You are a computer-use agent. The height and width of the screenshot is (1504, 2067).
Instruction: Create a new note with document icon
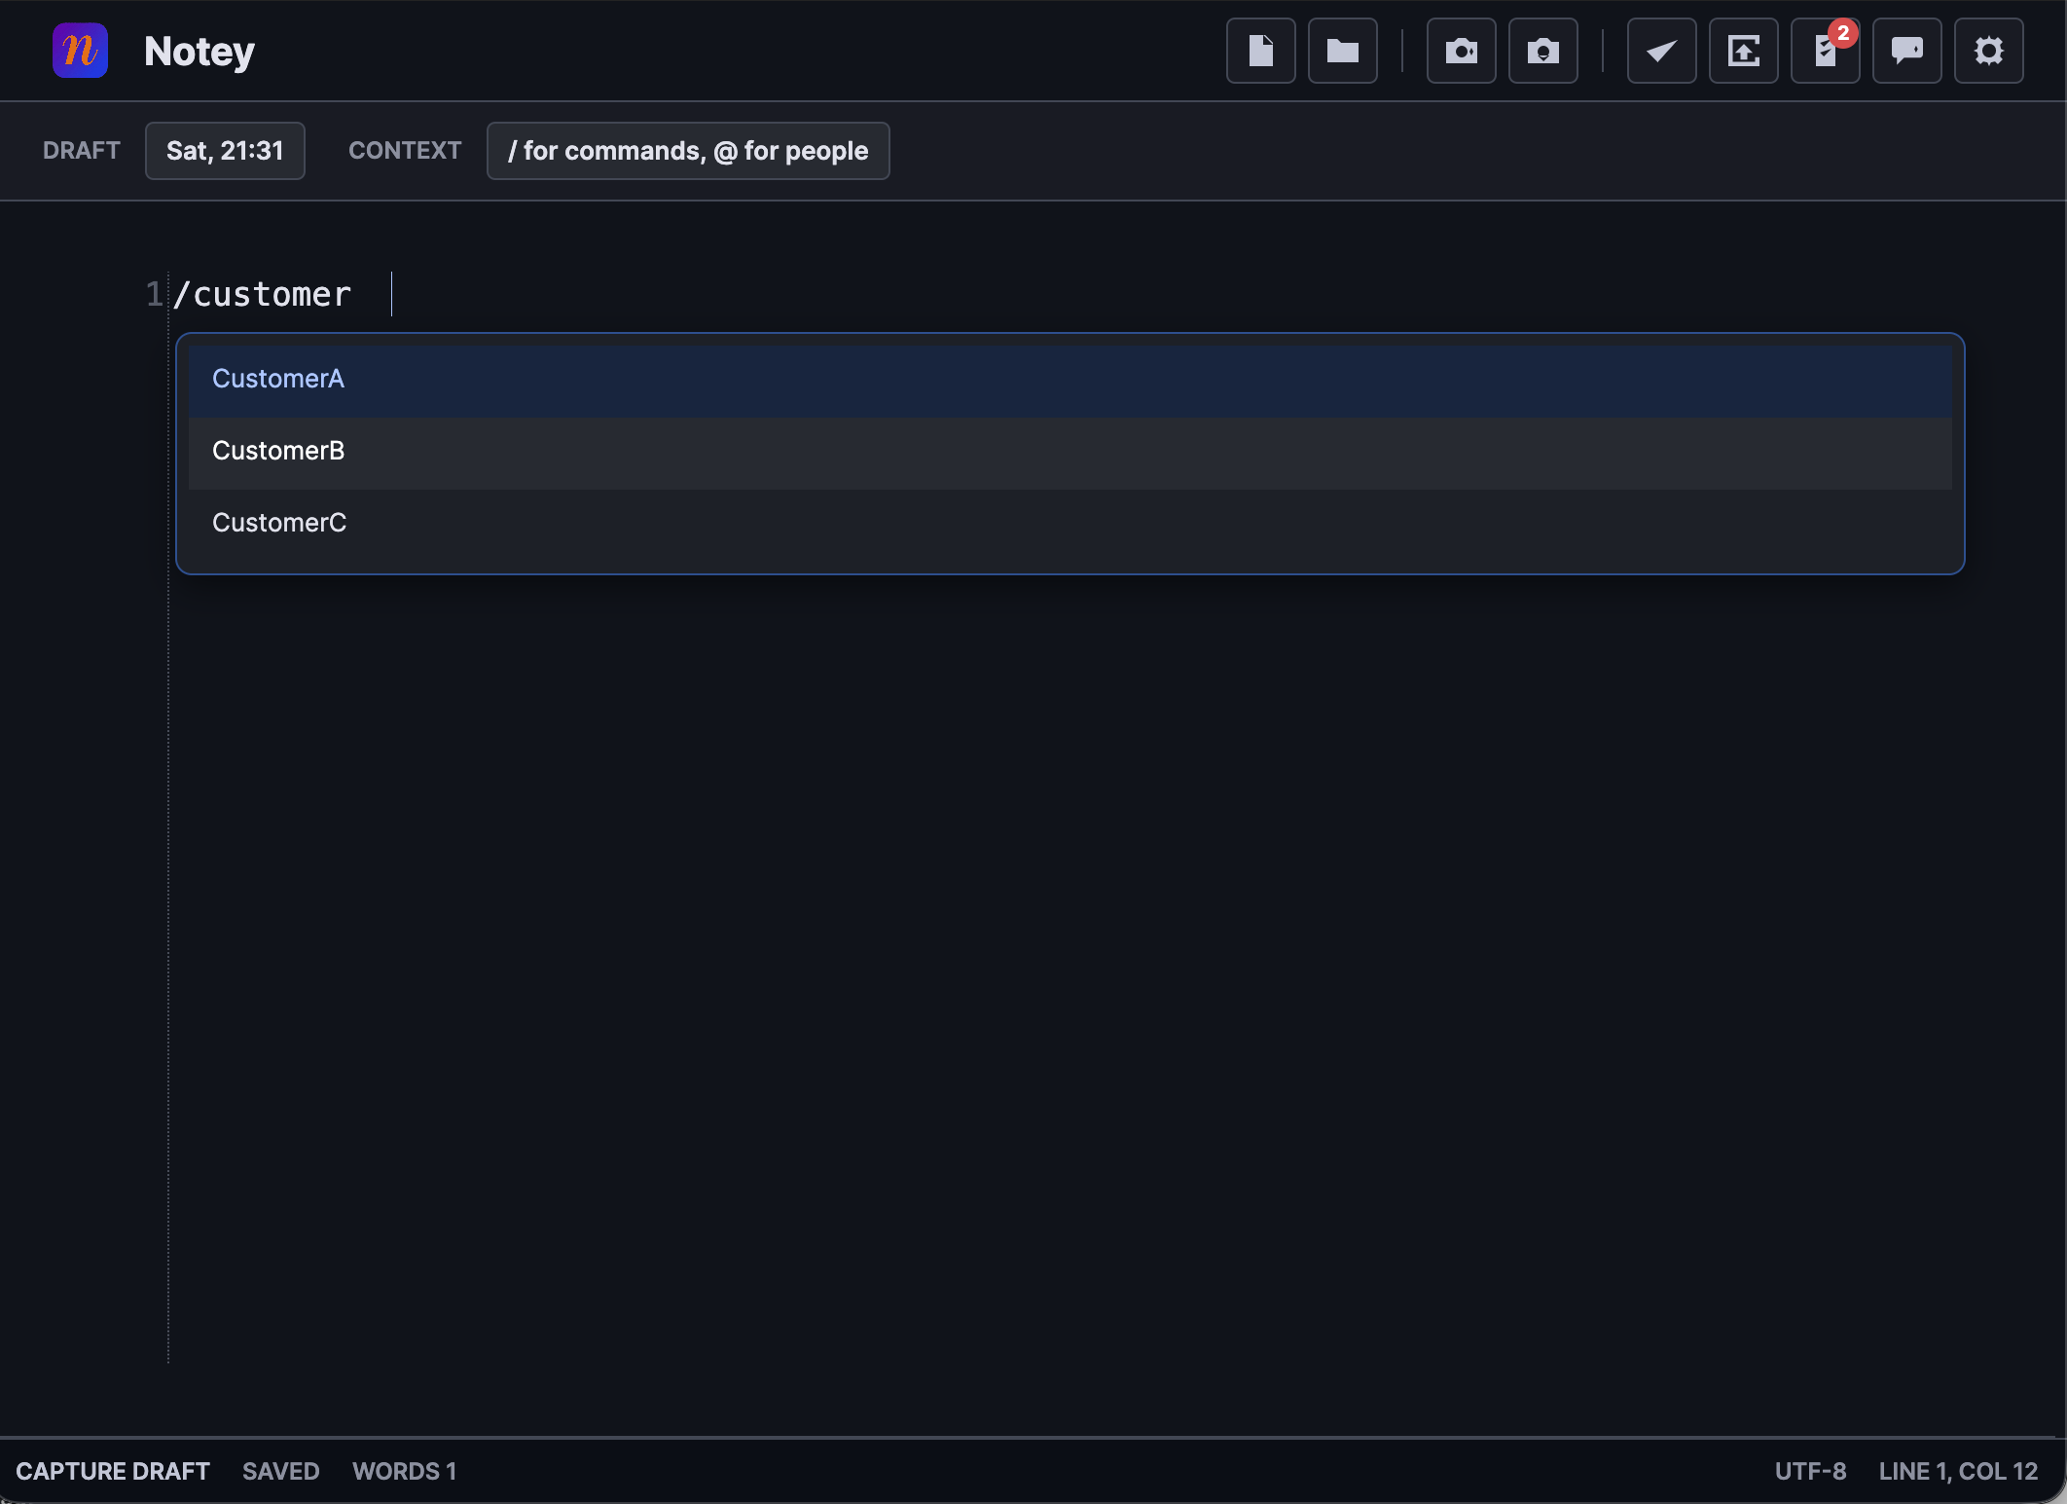[1260, 51]
